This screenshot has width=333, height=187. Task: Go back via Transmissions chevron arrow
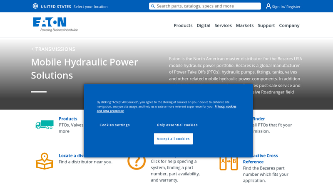point(32,49)
